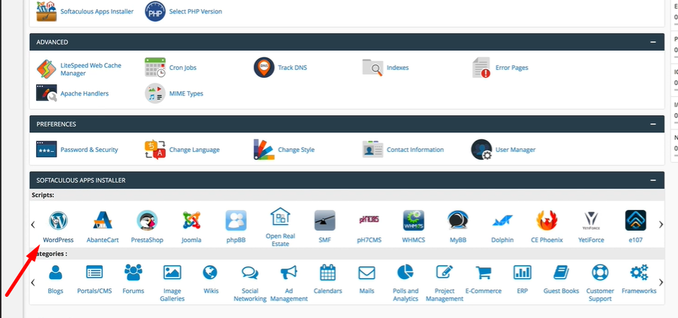Open the Apache Handlers icon
Viewport: 678px width, 318px height.
click(46, 93)
